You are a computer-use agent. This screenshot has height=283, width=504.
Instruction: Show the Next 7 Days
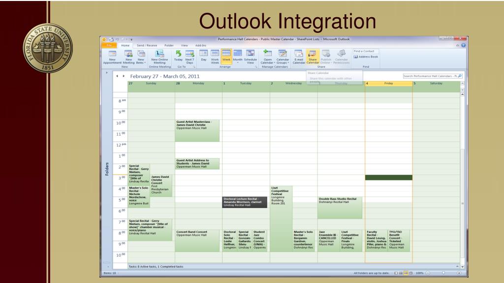(x=189, y=57)
